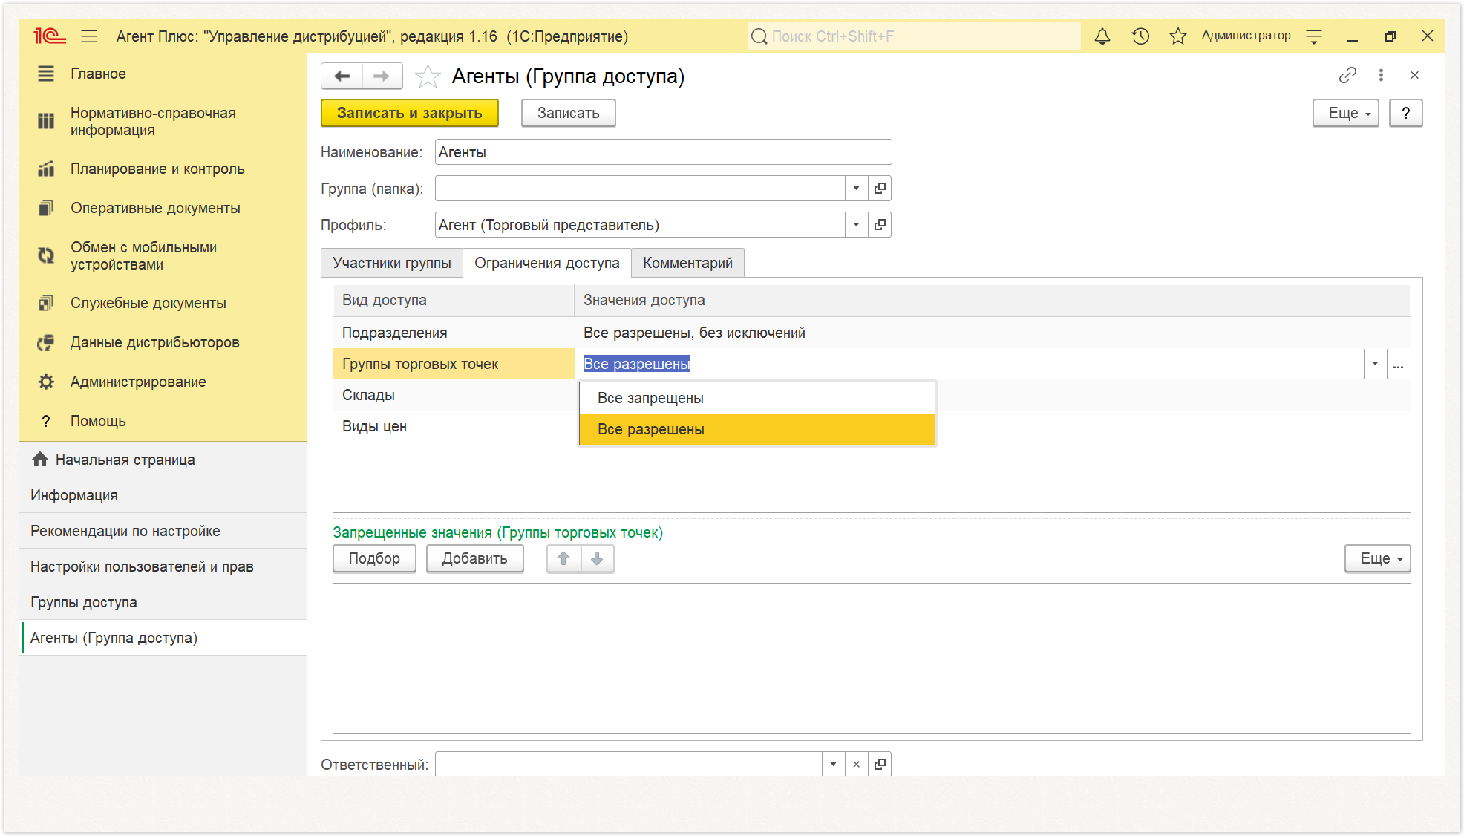This screenshot has width=1464, height=836.
Task: Open the form's three-dot options menu
Action: click(x=1381, y=75)
